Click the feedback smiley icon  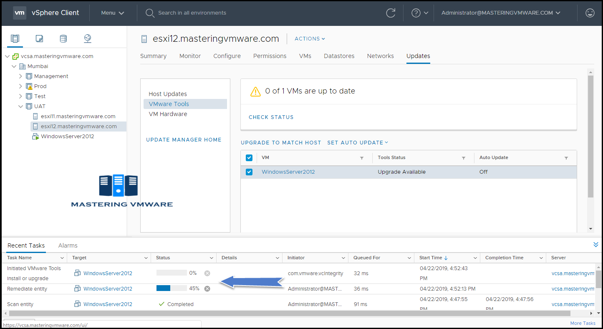click(x=590, y=13)
